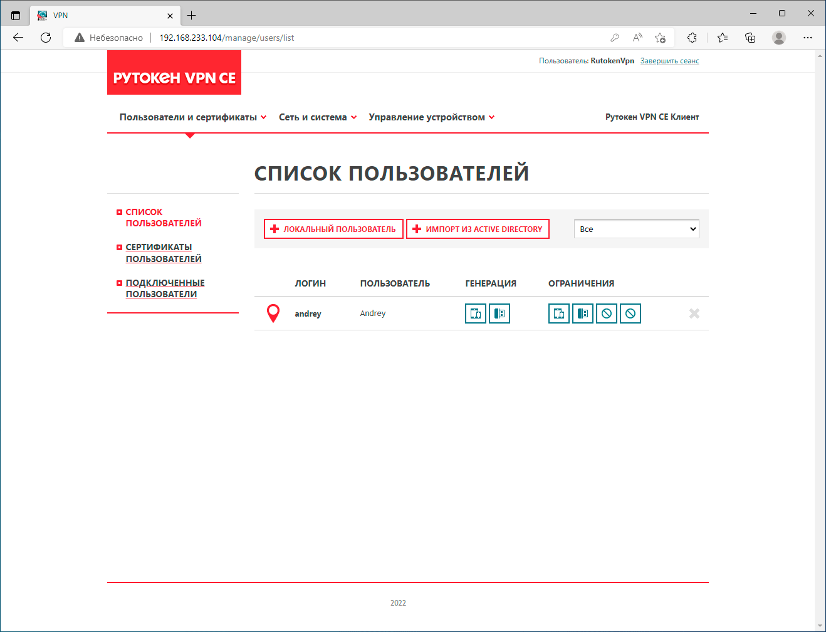Click the login name andrey
The image size is (826, 632).
pos(308,313)
